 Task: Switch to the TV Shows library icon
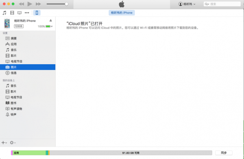pyautogui.click(x=20, y=13)
